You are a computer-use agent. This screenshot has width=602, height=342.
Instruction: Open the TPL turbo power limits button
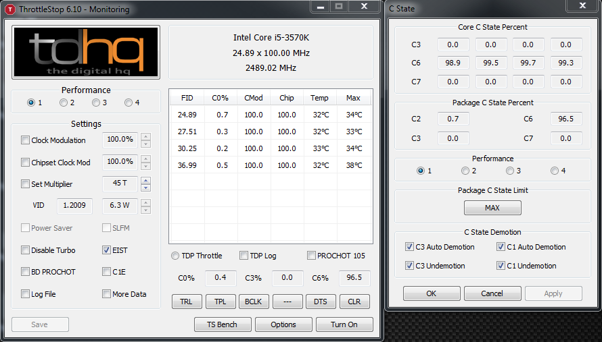click(x=221, y=302)
